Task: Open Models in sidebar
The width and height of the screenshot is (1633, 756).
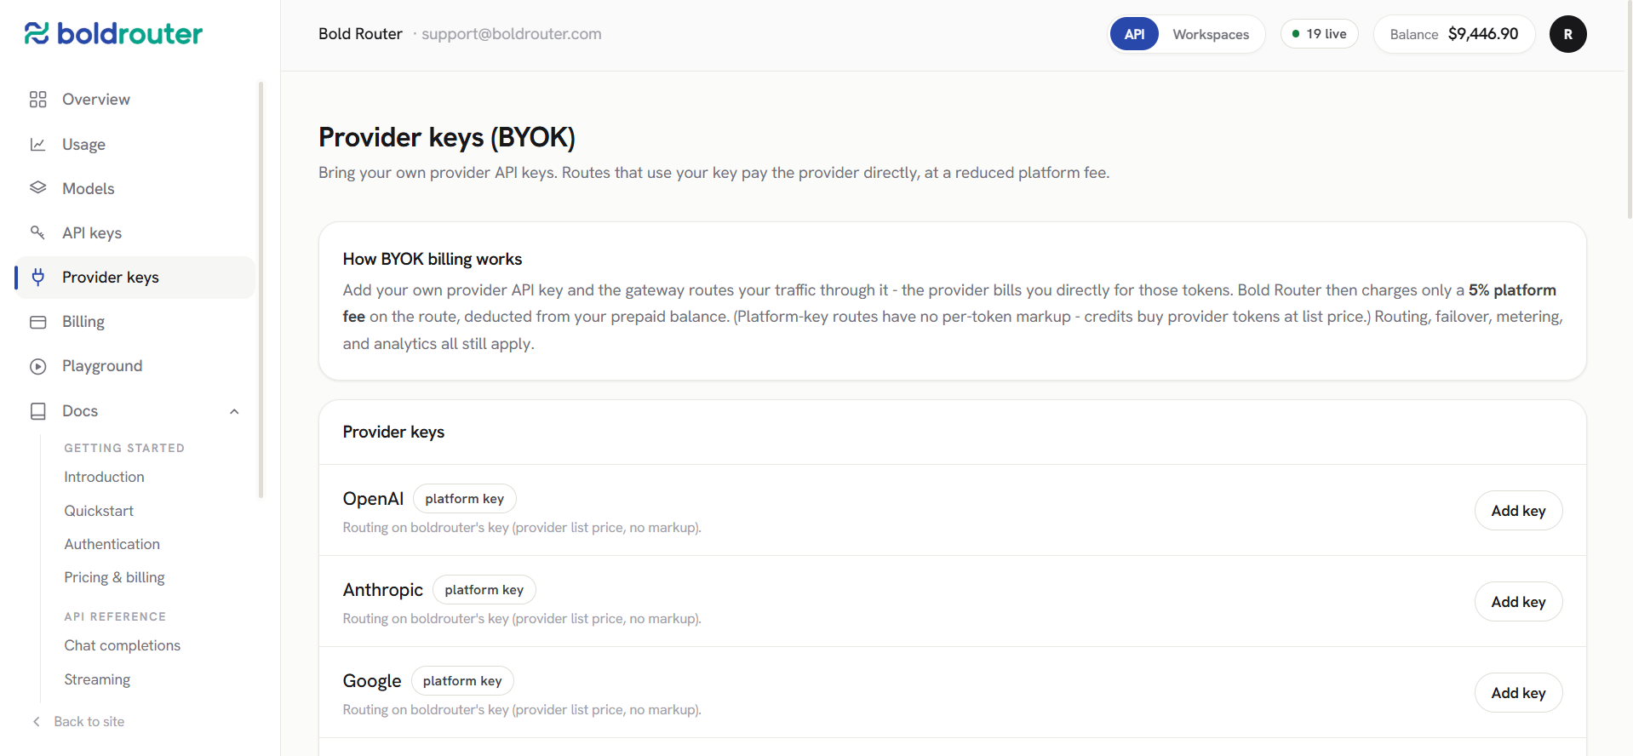Action: [135, 188]
